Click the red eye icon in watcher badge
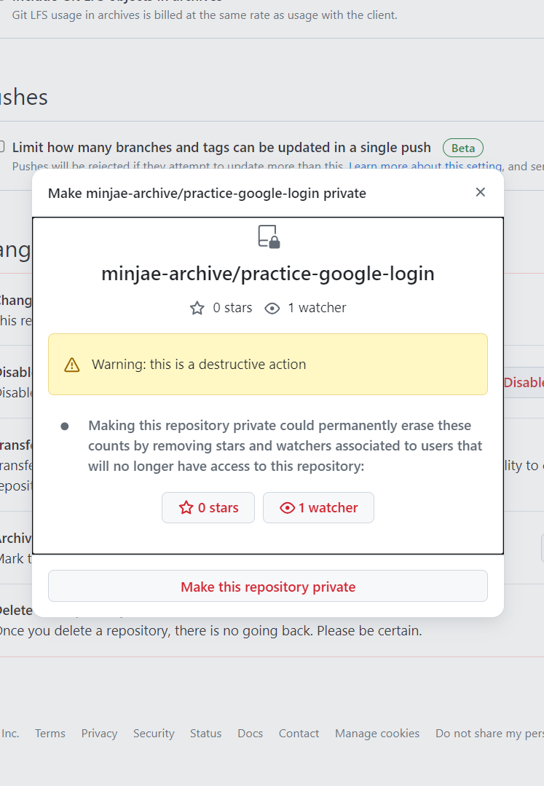Image resolution: width=544 pixels, height=786 pixels. pyautogui.click(x=287, y=508)
